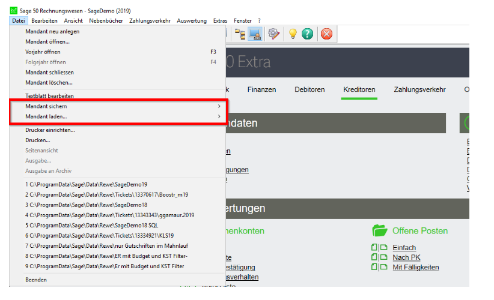This screenshot has height=300, width=494.
Task: Switch to the Zahlungsverkehr tab
Action: [x=419, y=89]
